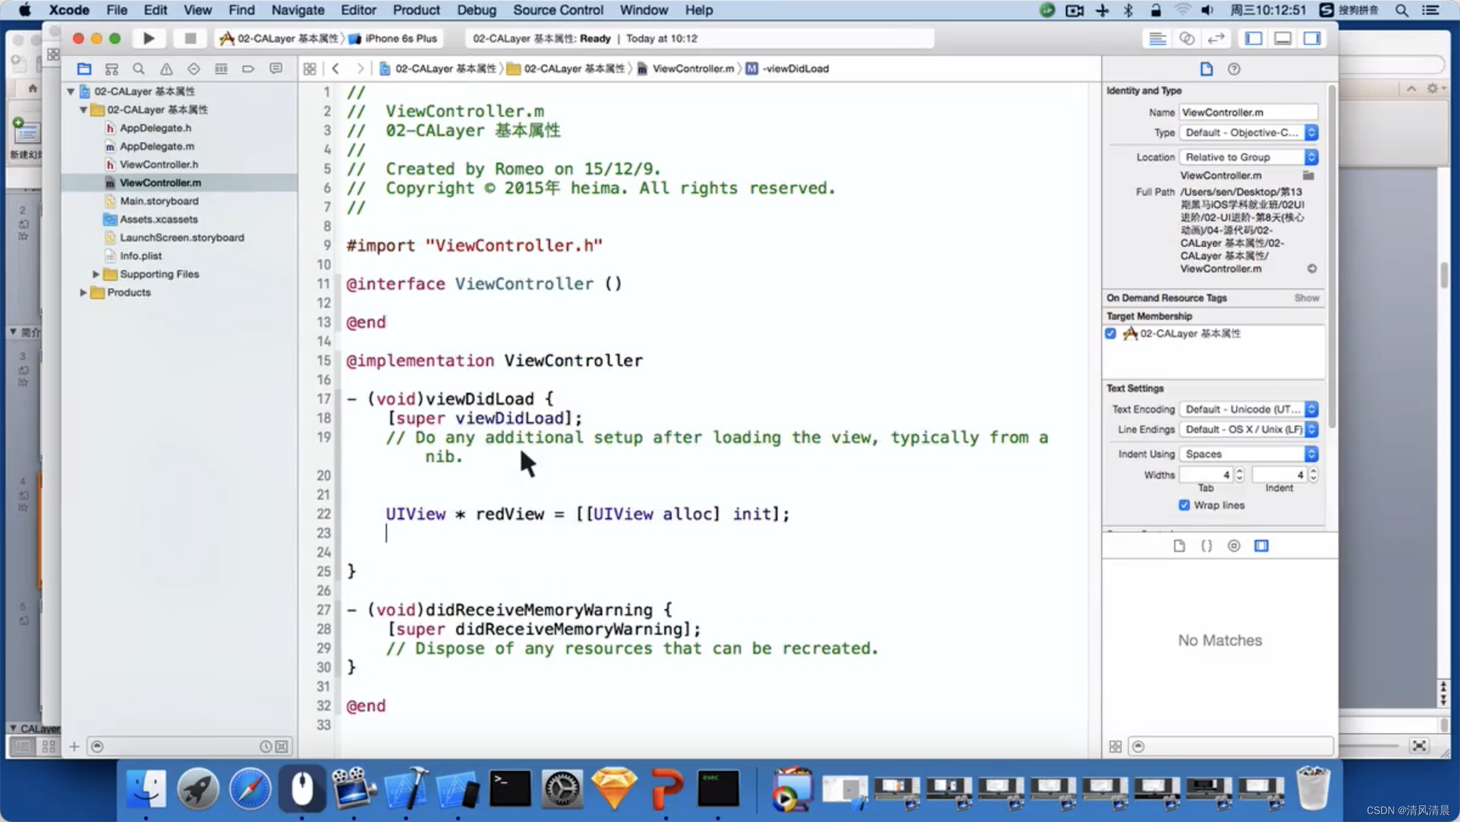
Task: Toggle the Utilities panel
Action: [x=1312, y=38]
